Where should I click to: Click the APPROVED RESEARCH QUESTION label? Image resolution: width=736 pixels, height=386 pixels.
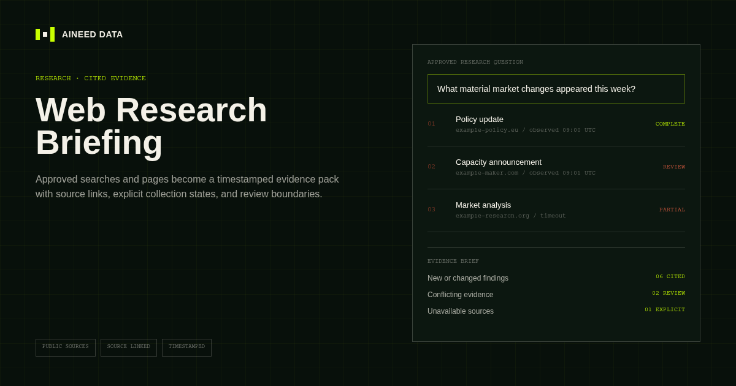coord(475,62)
